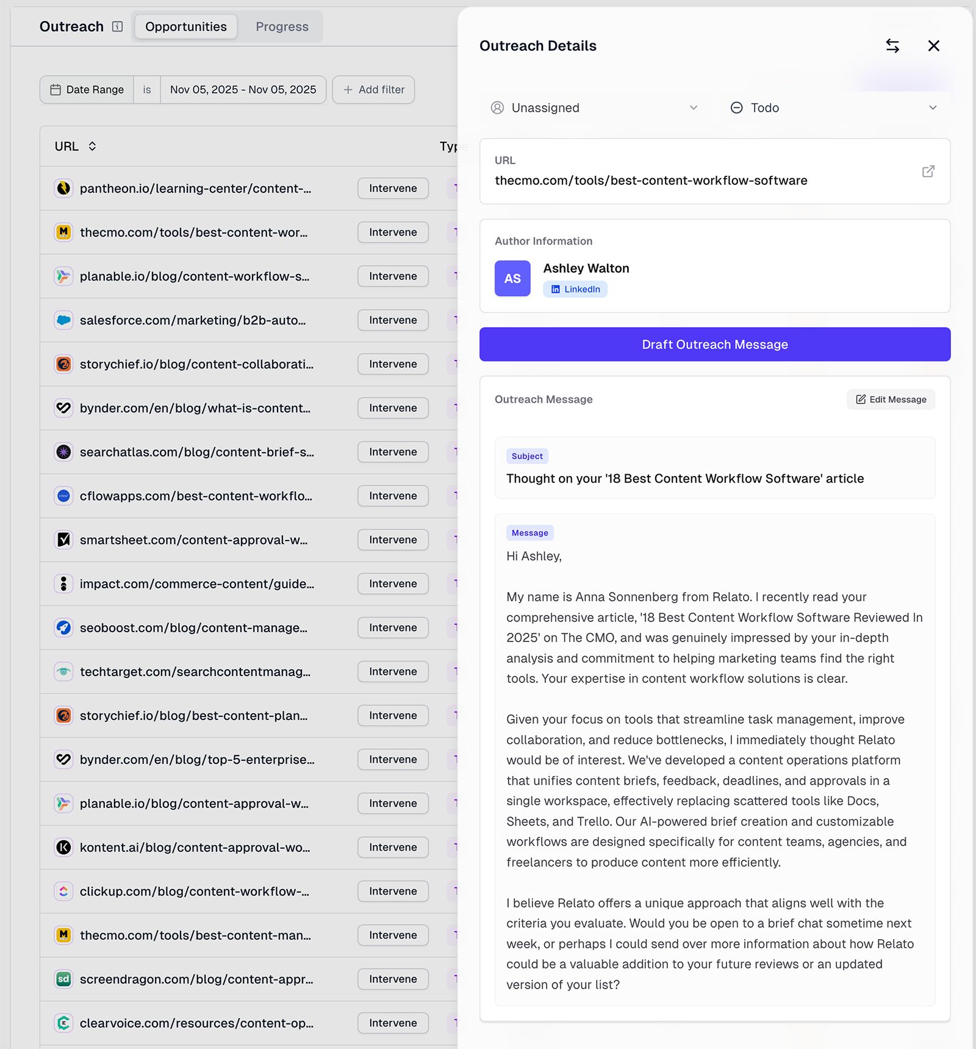Click the ClickUp favicon next to its blog URL
The width and height of the screenshot is (976, 1049).
pos(63,891)
